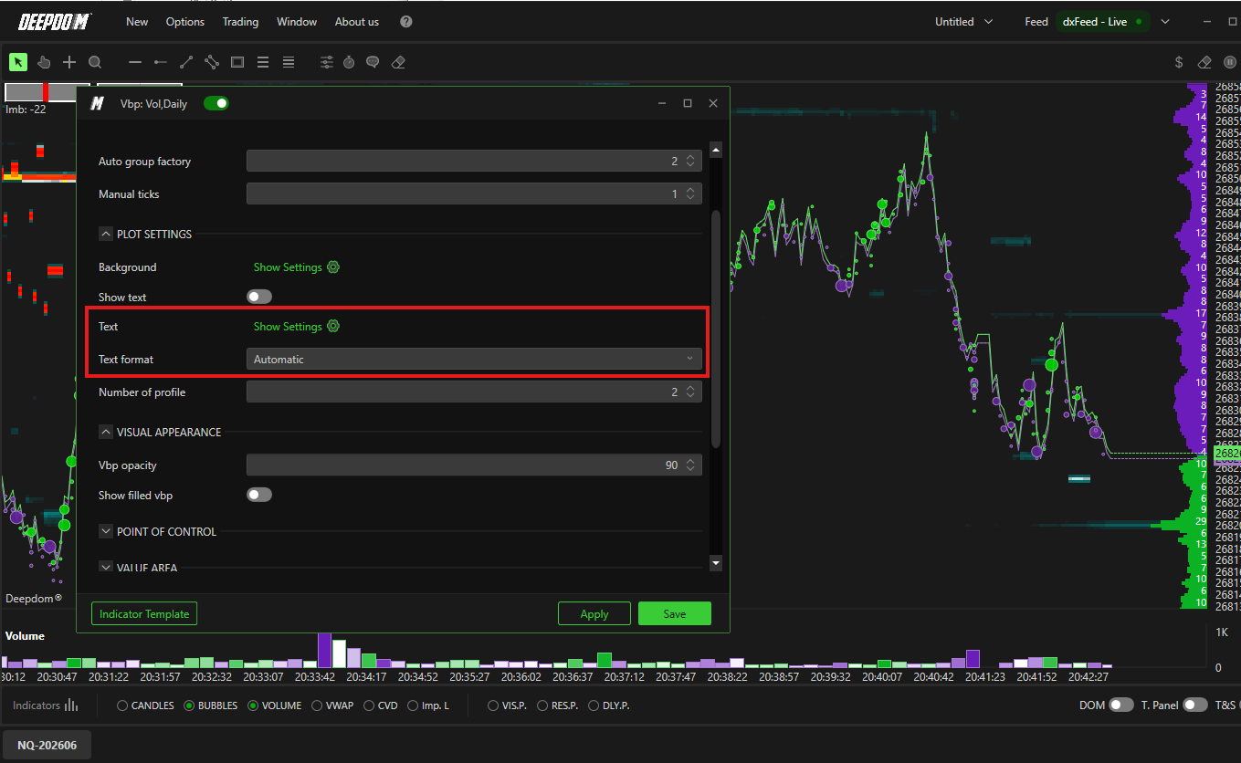
Task: Click the eraser icon beside the speech bubble
Action: [397, 62]
